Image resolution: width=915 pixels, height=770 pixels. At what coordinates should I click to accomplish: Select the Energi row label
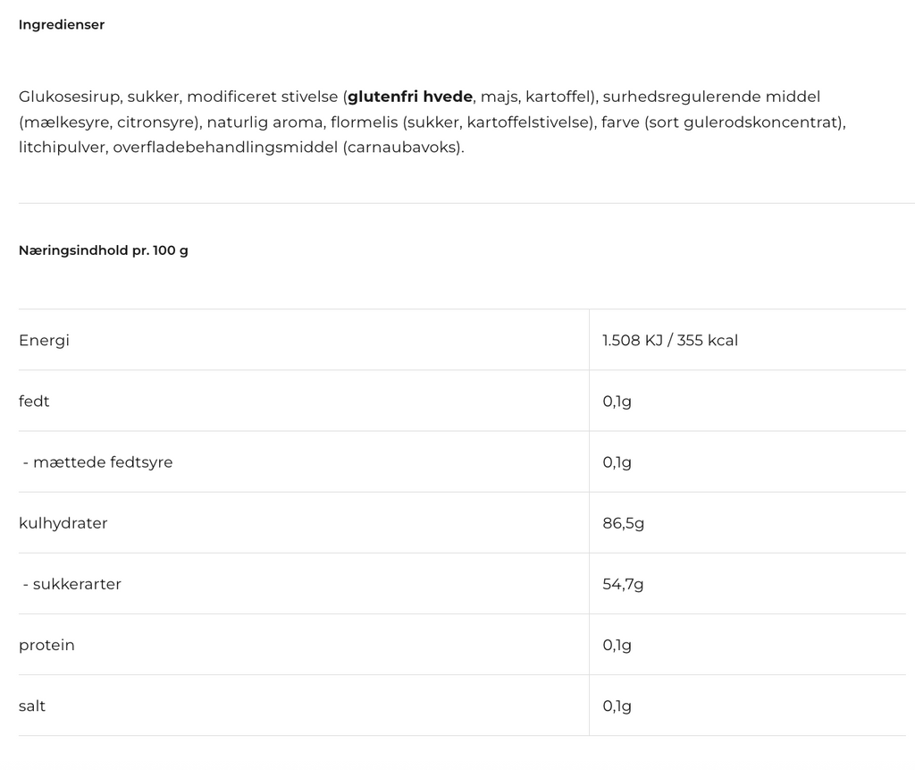(44, 341)
